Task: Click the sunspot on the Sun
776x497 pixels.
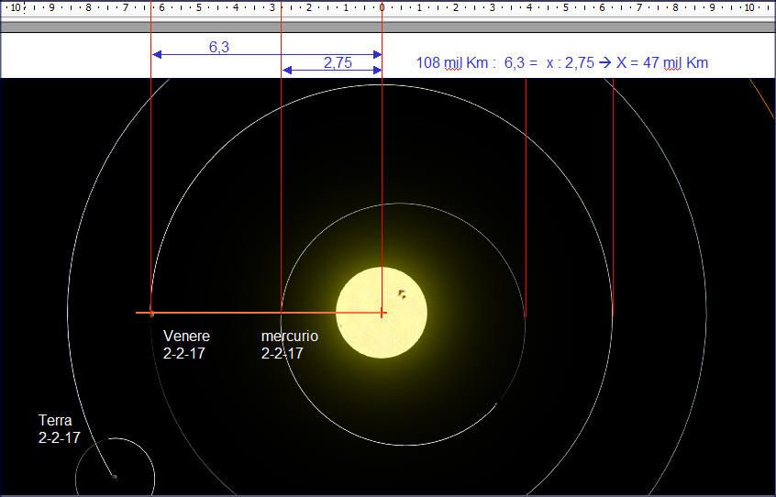Action: (402, 294)
